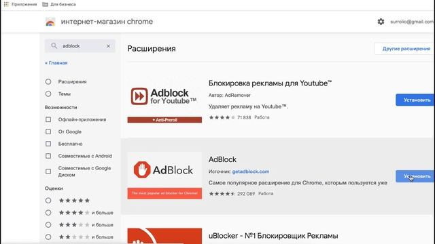The image size is (435, 244).
Task: Tick the Бесплатно checkbox
Action: click(48, 144)
